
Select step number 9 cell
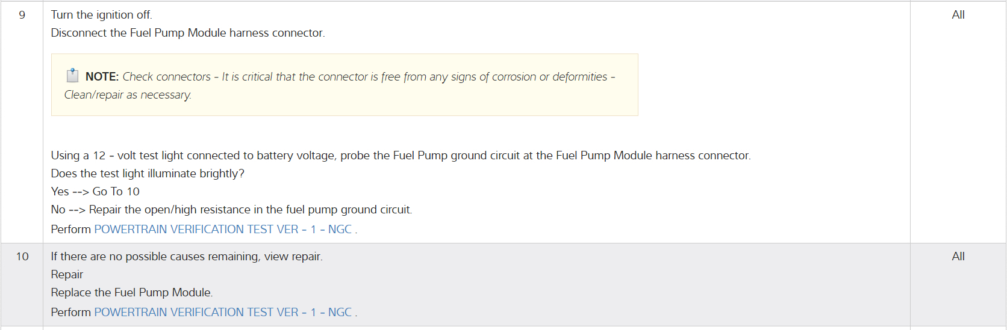(22, 15)
